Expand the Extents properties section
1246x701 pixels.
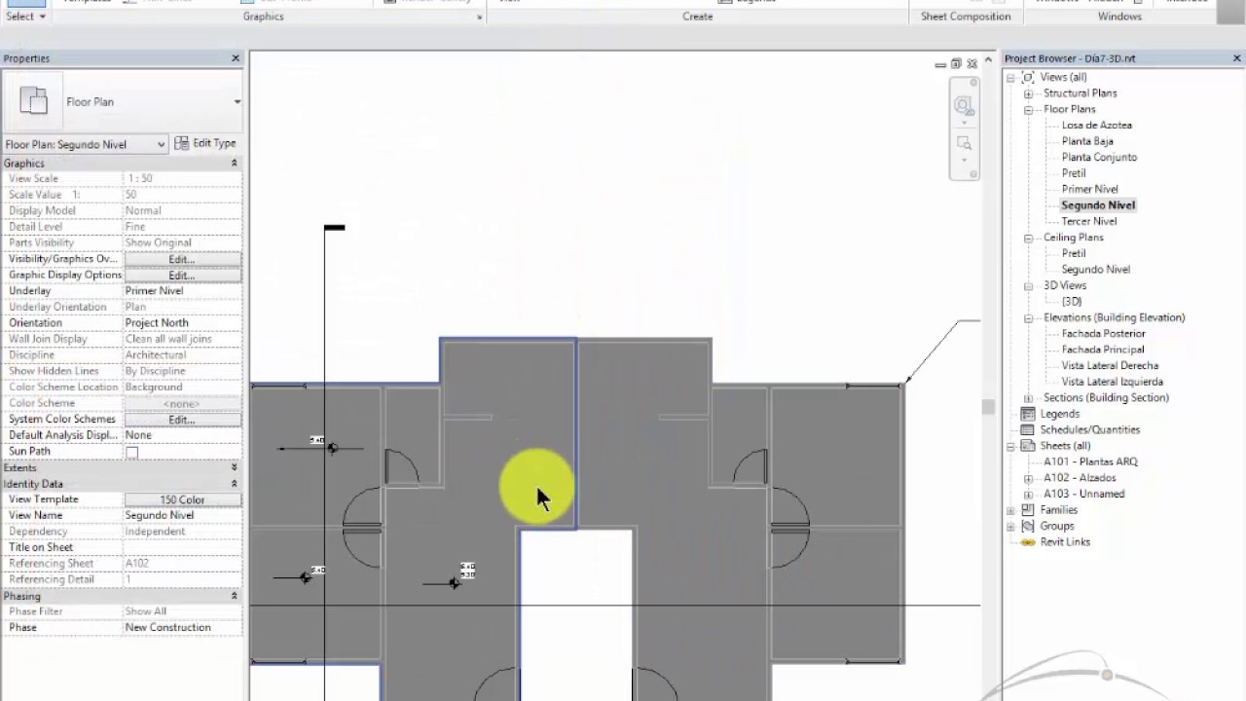click(x=234, y=468)
